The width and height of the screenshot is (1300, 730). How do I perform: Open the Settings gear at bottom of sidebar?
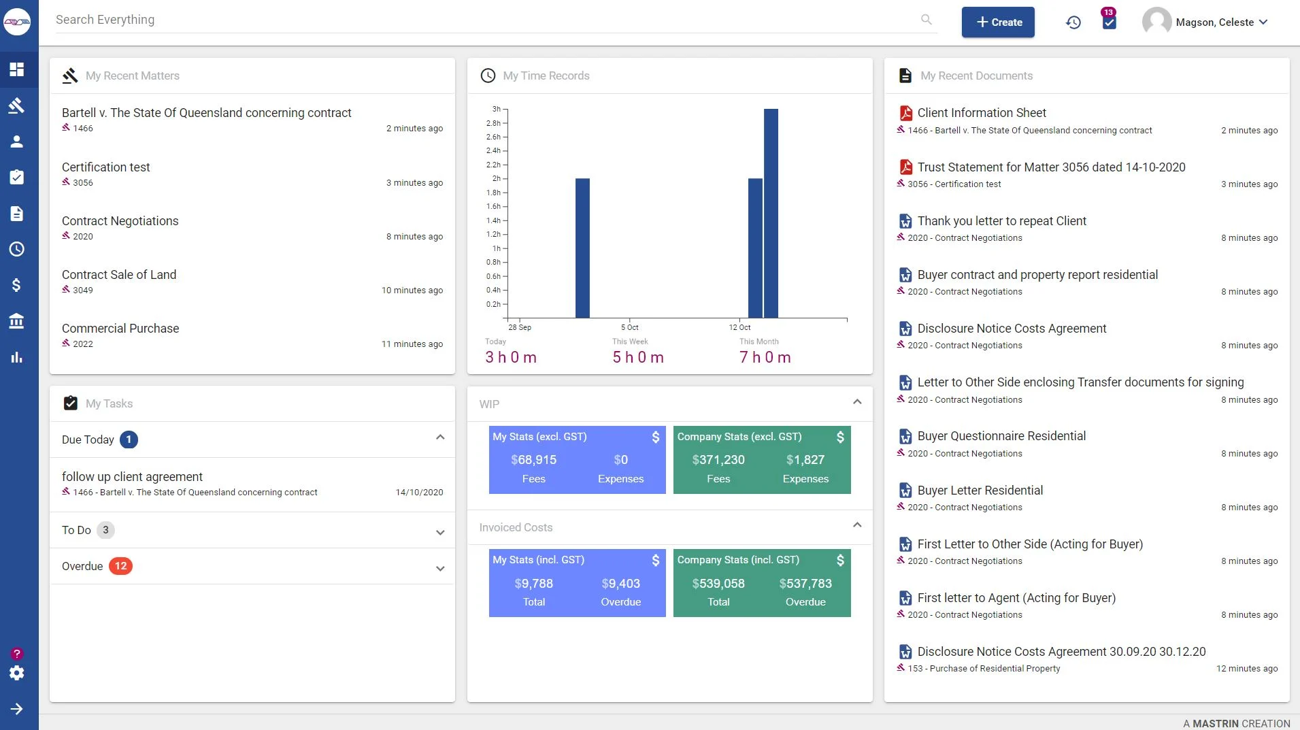[x=16, y=673]
